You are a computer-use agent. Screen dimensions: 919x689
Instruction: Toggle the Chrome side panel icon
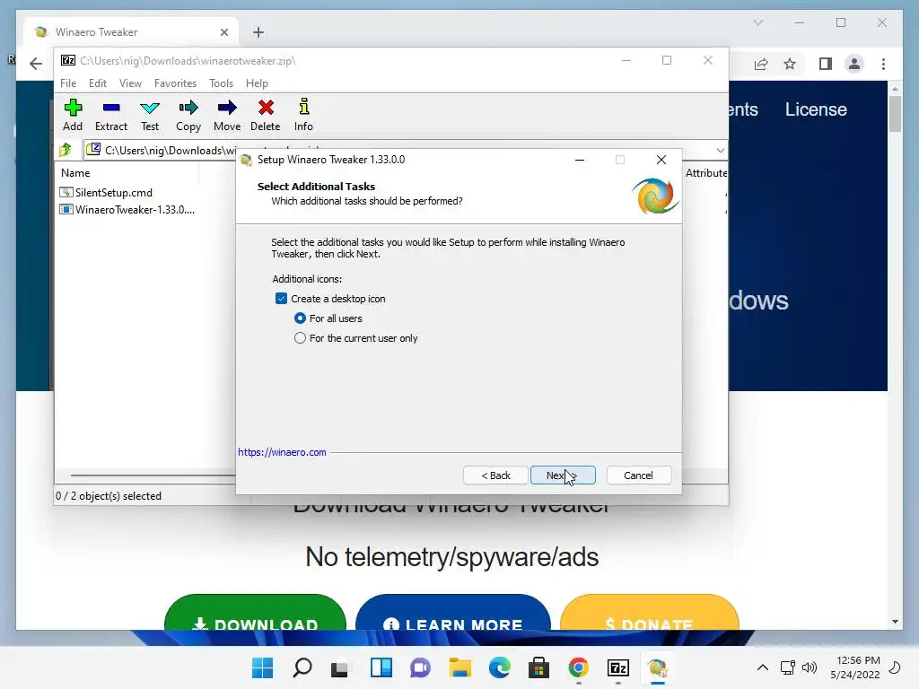point(826,64)
